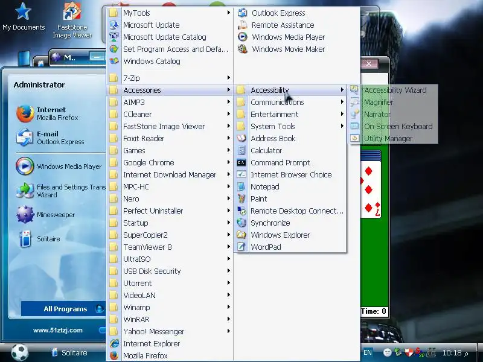Open the Google Chrome folder

(170, 162)
